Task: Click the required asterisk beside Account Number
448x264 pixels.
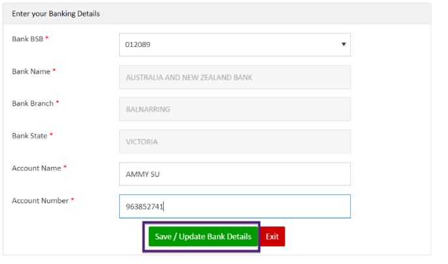Action: pos(72,199)
